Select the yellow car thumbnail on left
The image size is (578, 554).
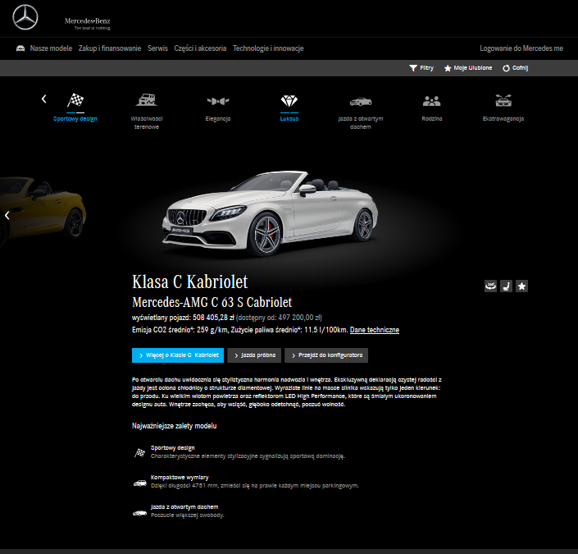[x=44, y=209]
